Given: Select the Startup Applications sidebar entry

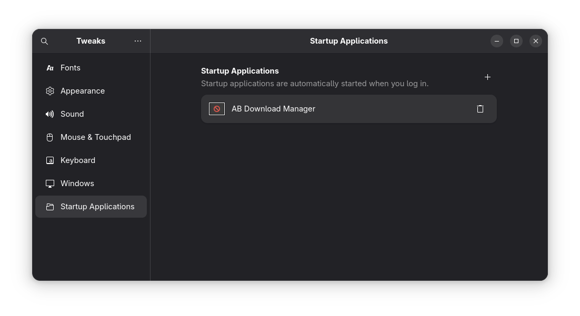Looking at the screenshot, I should 91,207.
